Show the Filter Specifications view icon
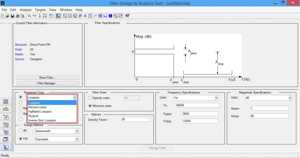The width and height of the screenshot is (300, 158). point(58,16)
